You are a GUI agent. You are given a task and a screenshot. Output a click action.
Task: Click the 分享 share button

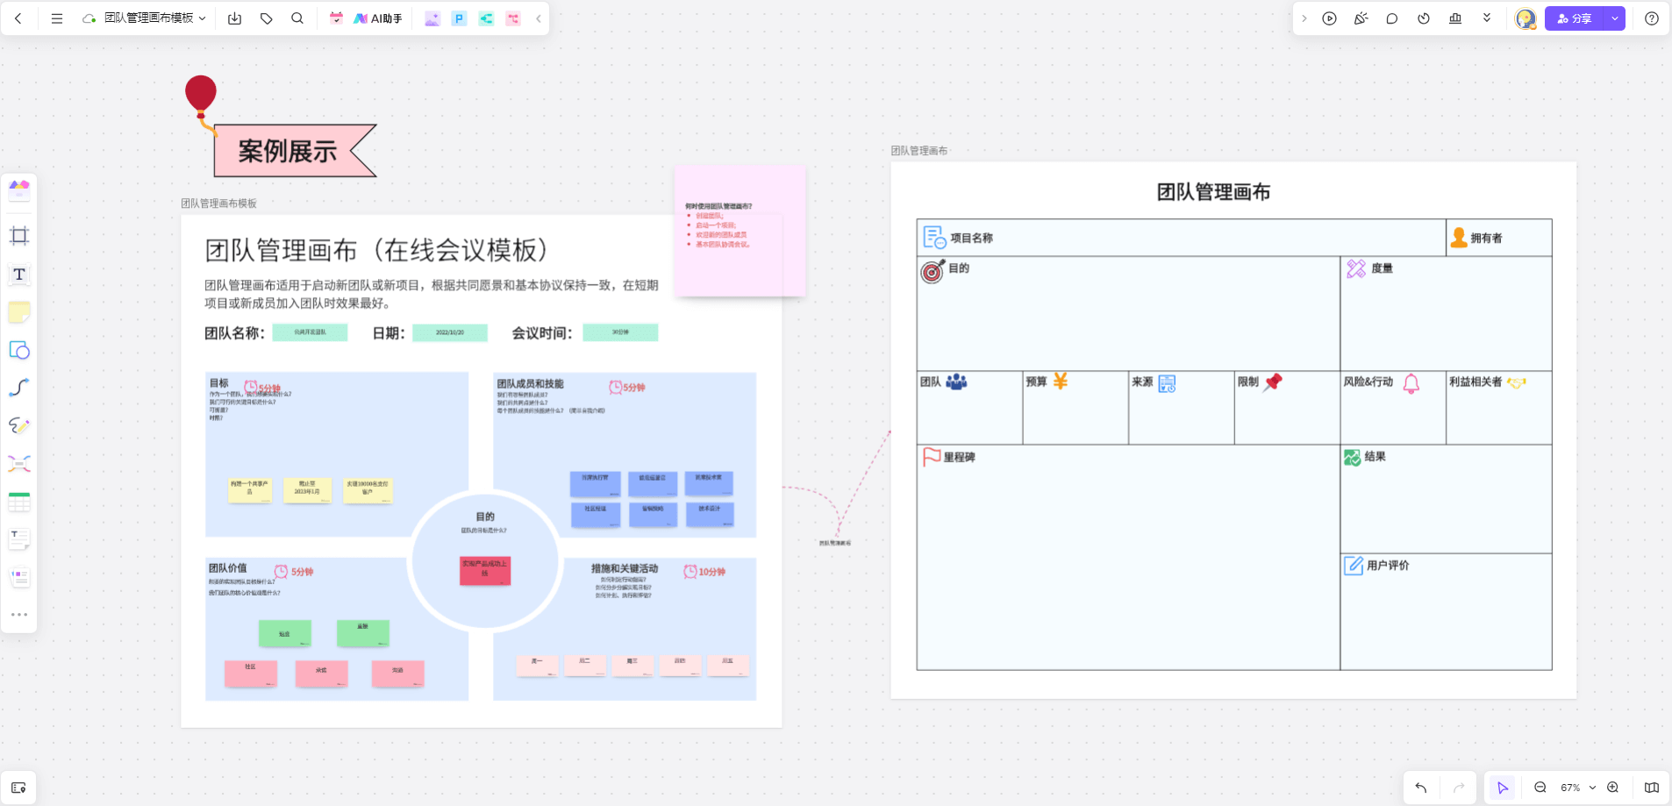1575,18
